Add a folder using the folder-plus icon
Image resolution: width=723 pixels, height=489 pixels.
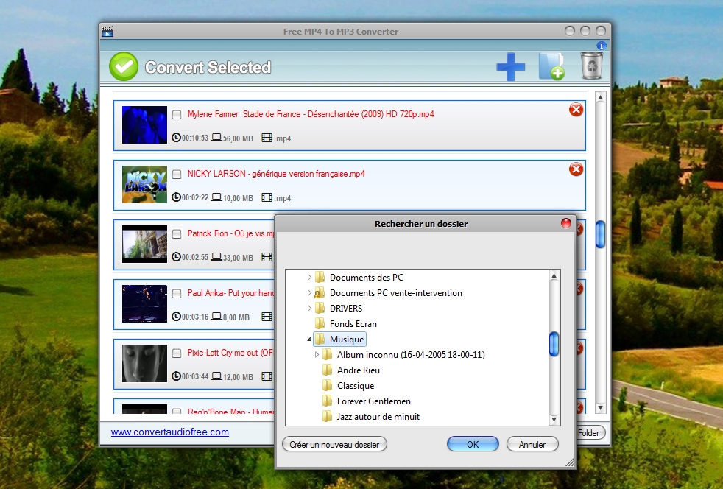click(551, 66)
